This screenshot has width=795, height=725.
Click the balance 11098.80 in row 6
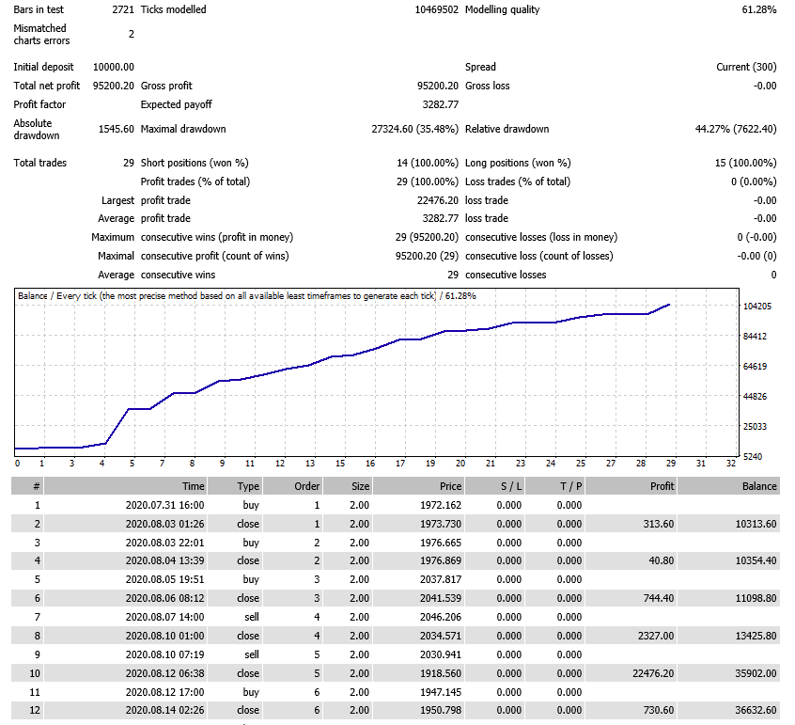[x=756, y=598]
